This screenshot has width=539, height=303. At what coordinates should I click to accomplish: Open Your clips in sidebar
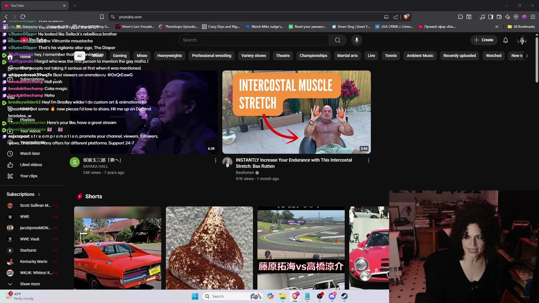[x=29, y=176]
